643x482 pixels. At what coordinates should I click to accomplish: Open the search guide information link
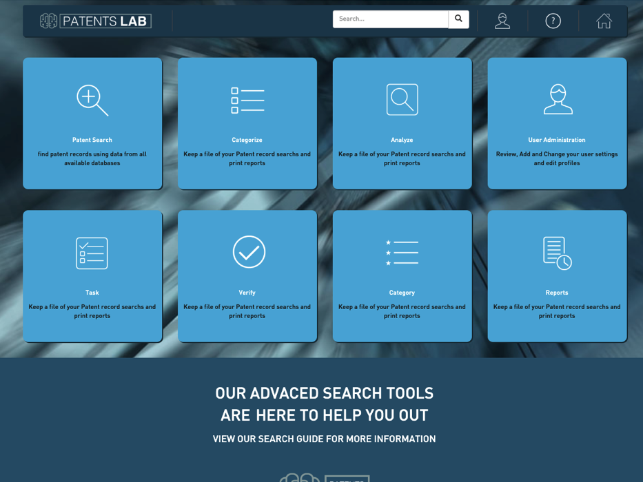(x=325, y=439)
